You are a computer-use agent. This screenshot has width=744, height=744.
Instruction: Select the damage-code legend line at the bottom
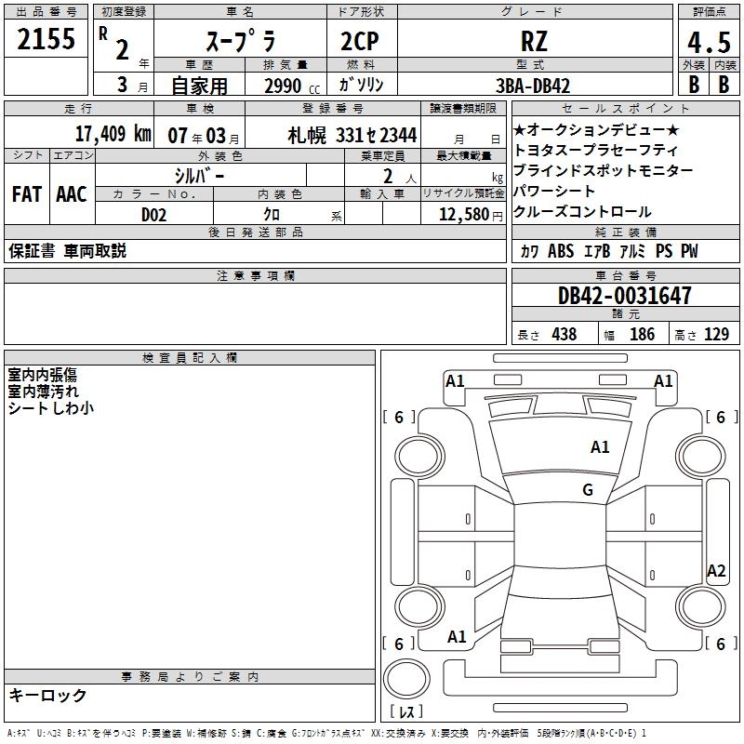326,733
